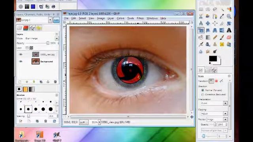Screen dimensions: 253x142
Task: Hide the 33581_view.jpg layer eye
Action: [21, 54]
